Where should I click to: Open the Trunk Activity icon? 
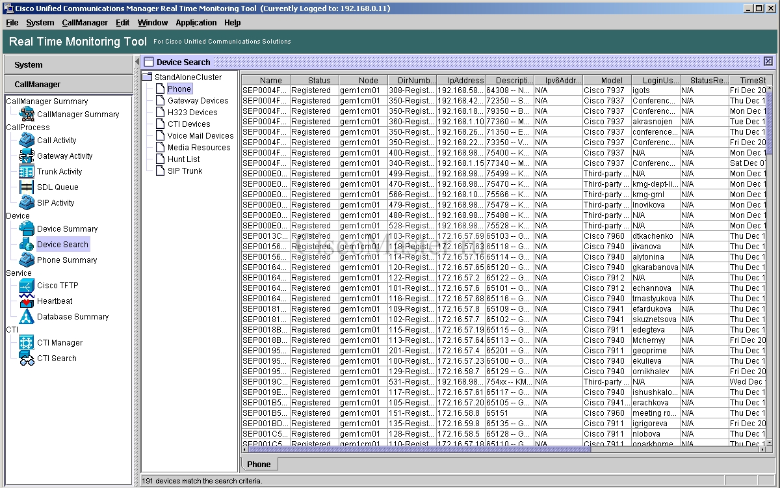pyautogui.click(x=27, y=172)
